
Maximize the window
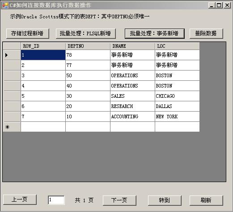(x=219, y=5)
